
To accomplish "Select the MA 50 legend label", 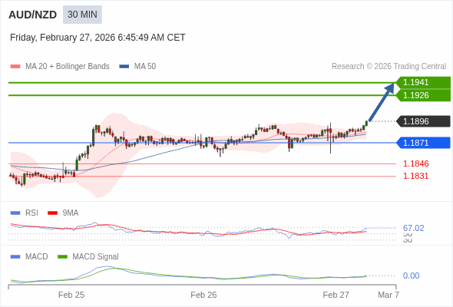I will 145,67.
